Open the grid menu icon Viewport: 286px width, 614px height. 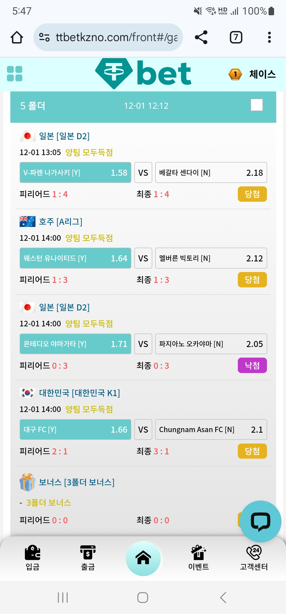pos(15,74)
